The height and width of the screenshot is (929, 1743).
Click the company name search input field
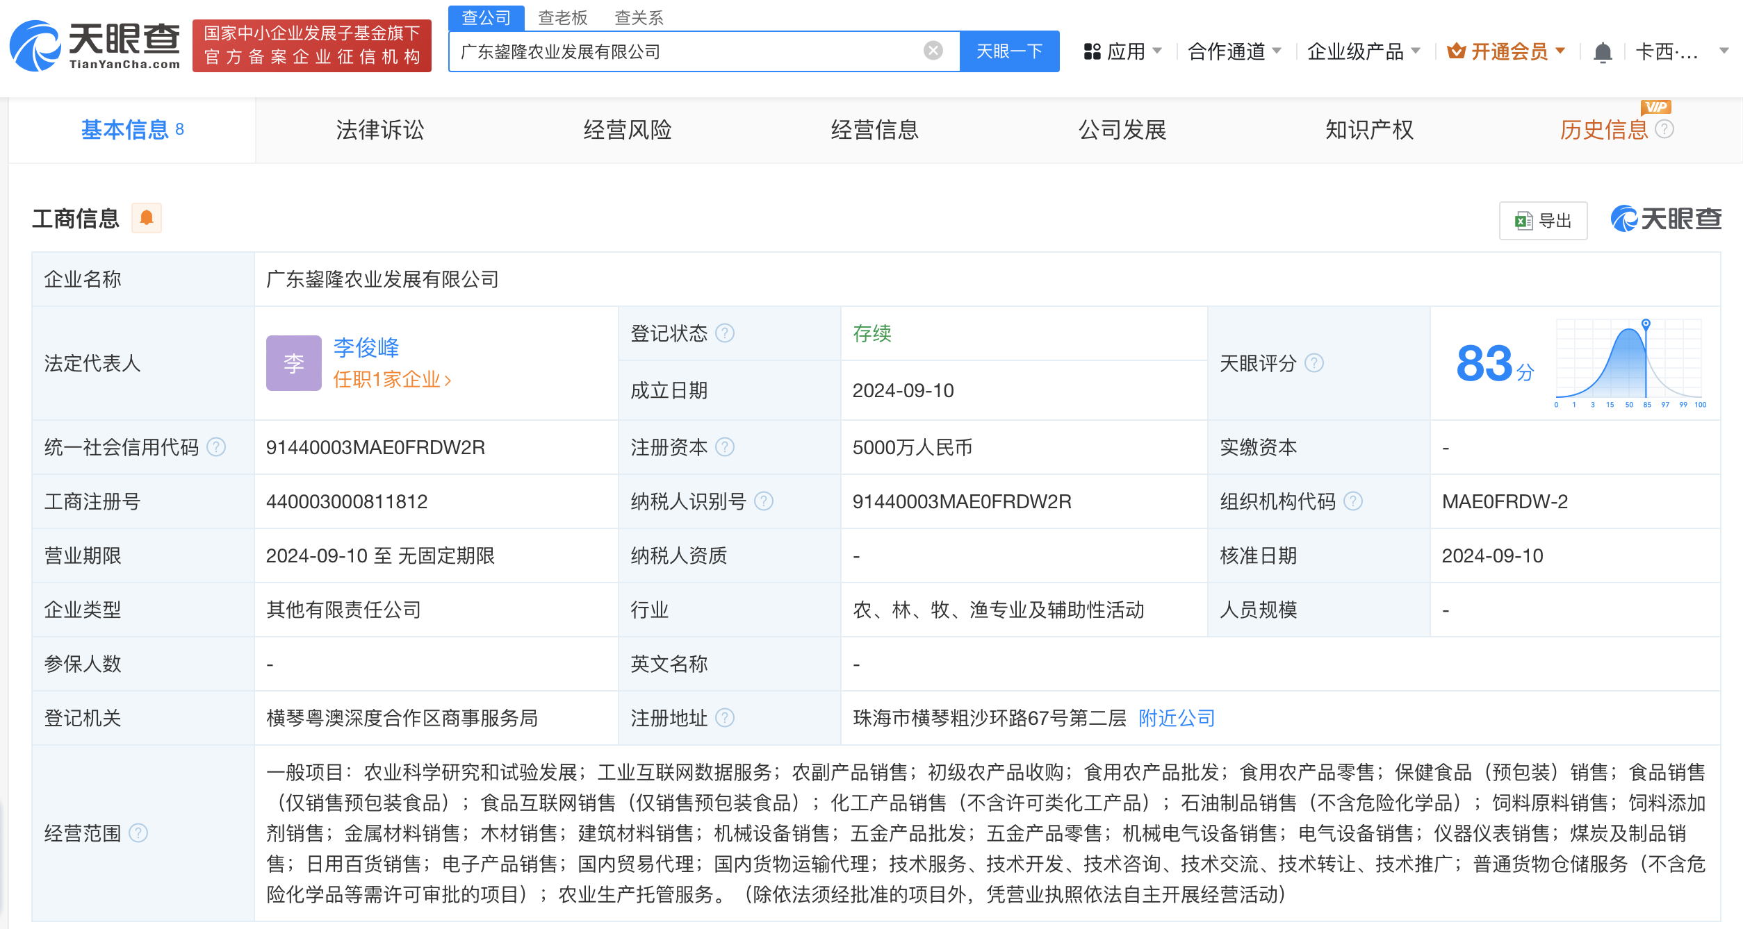[x=695, y=50]
